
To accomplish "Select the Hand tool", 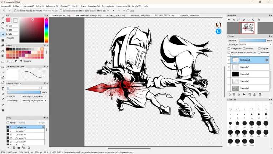I will (3, 110).
